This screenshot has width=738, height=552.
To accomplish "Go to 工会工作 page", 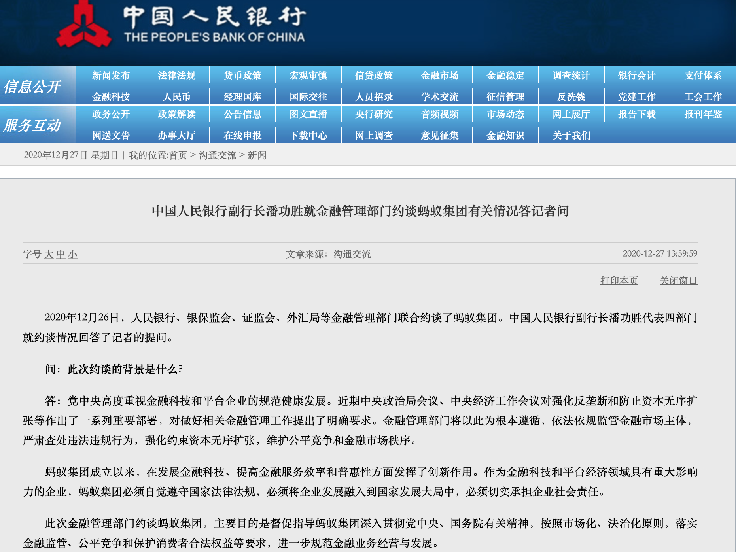I will point(703,96).
